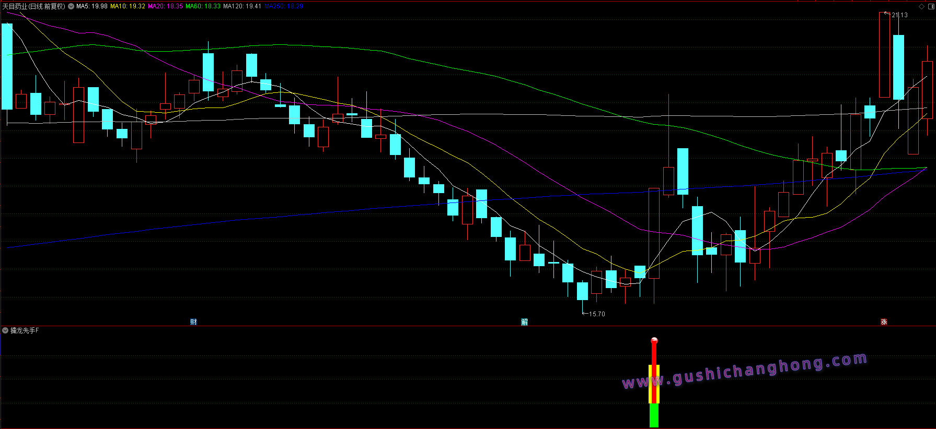
Task: Select the blue MA250: 18.29 label
Action: (284, 6)
